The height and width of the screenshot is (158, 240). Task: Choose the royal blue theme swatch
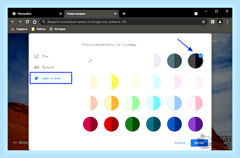coord(175,124)
